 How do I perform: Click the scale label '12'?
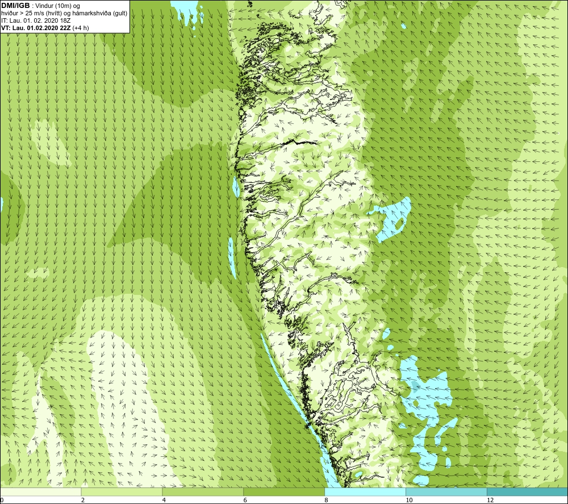[x=490, y=501]
